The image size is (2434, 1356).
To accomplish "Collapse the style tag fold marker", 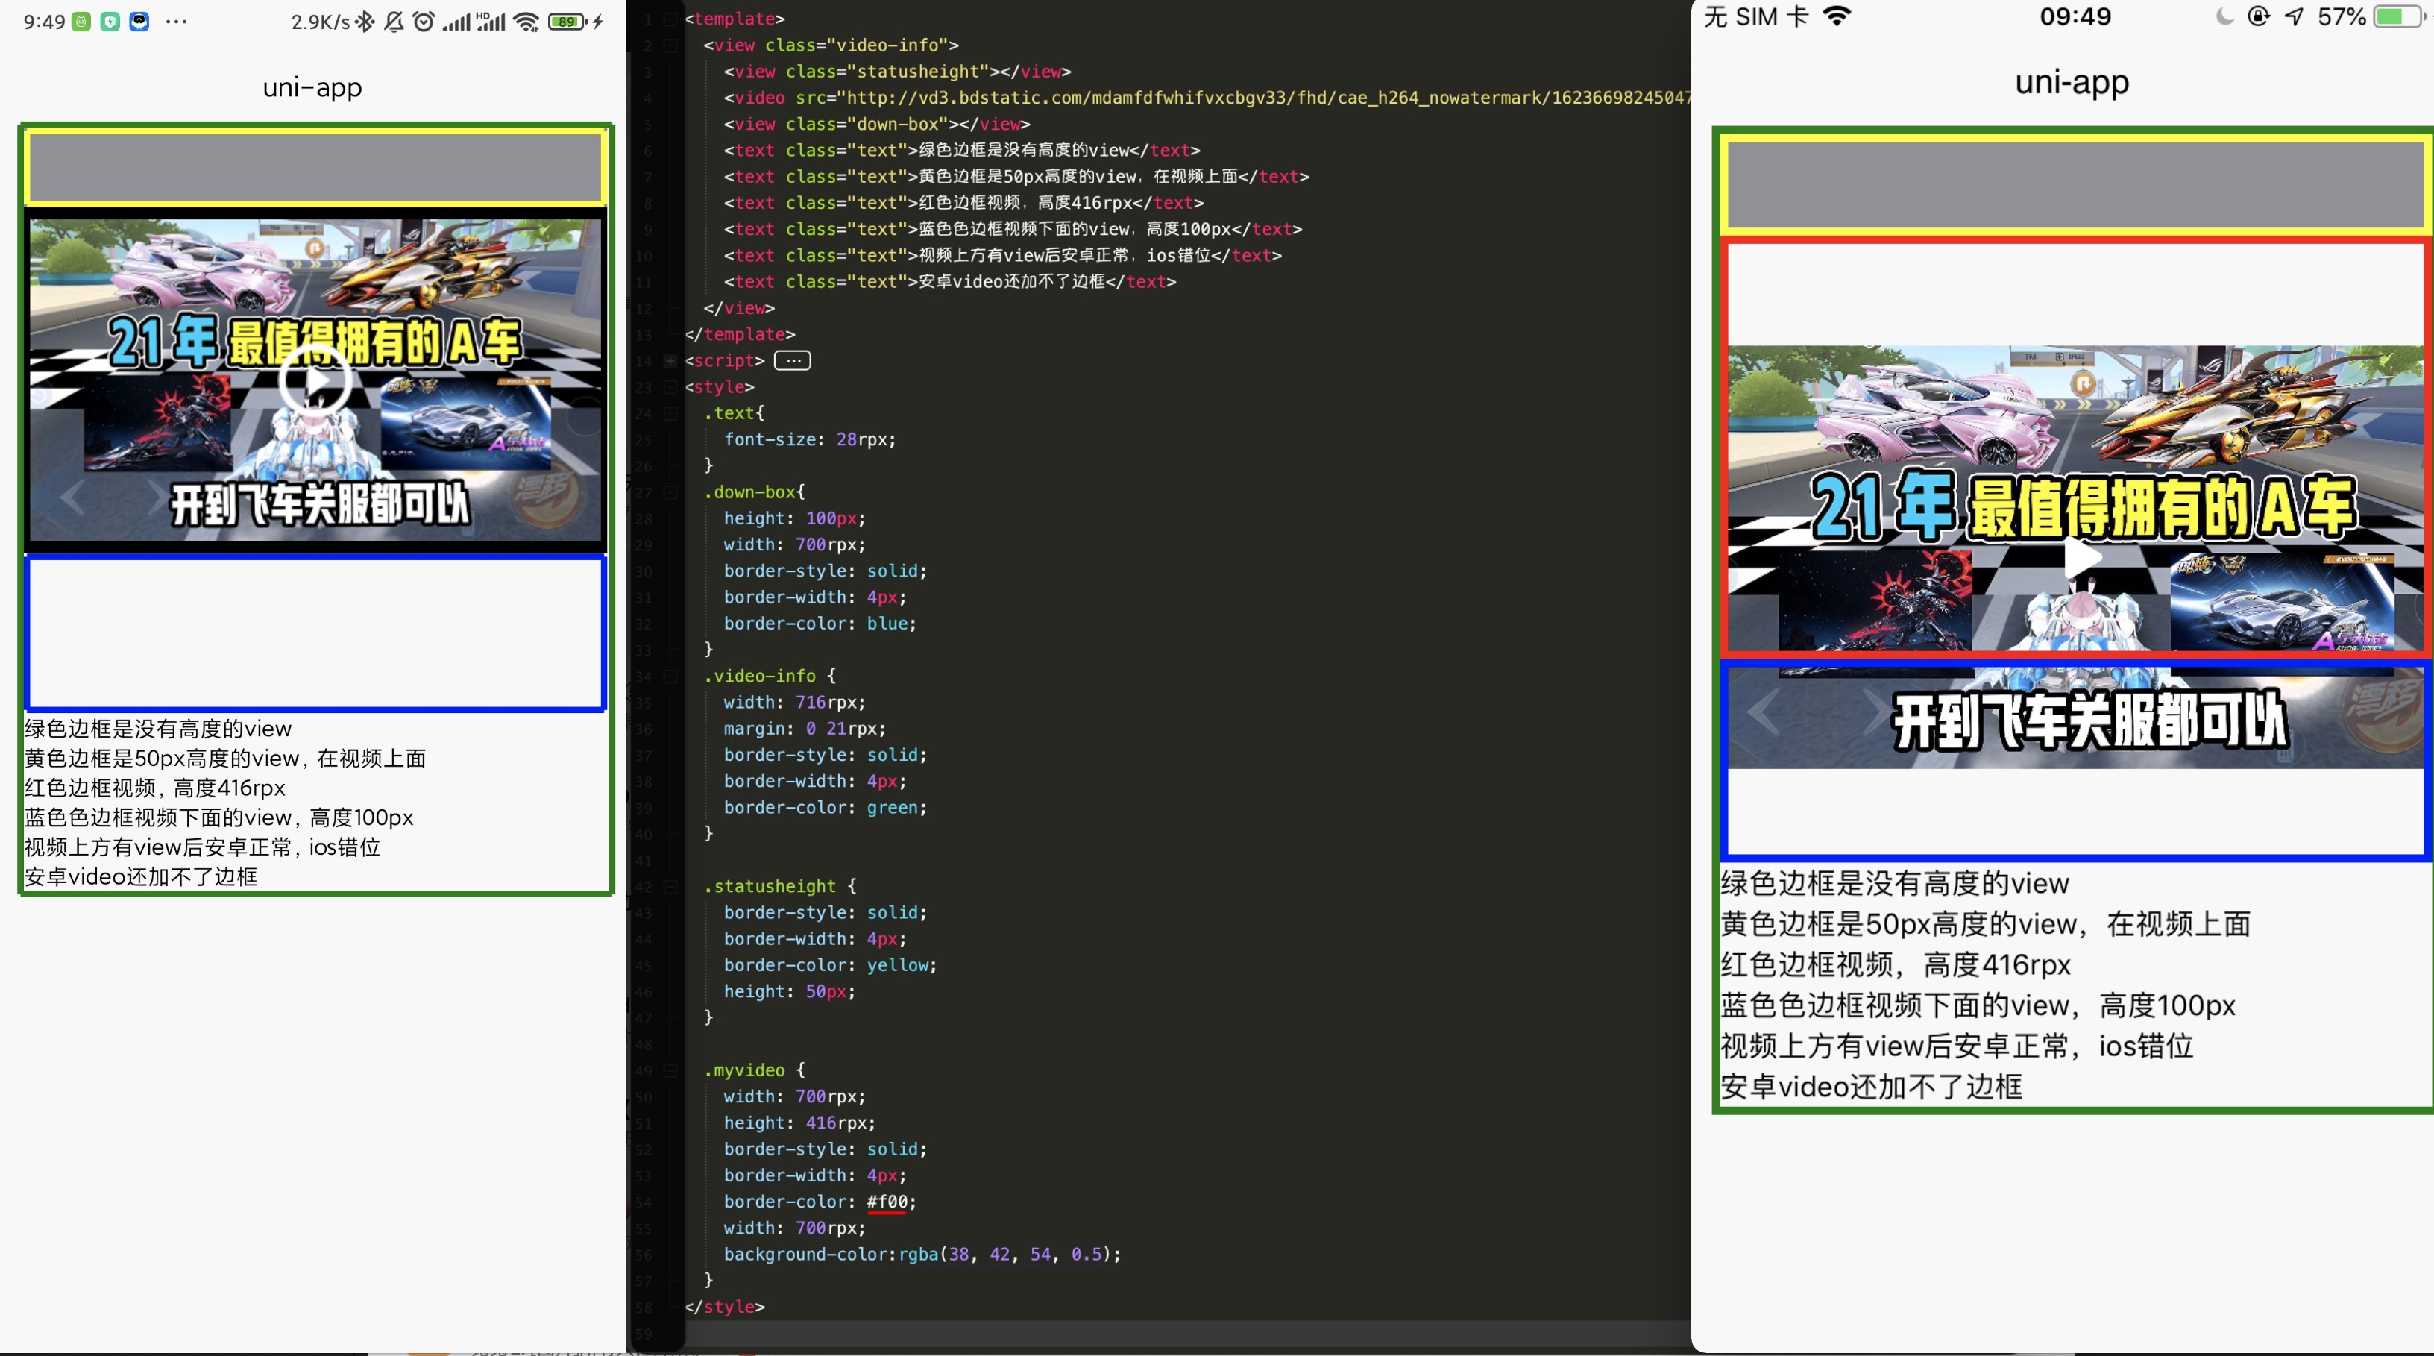I will tap(670, 387).
